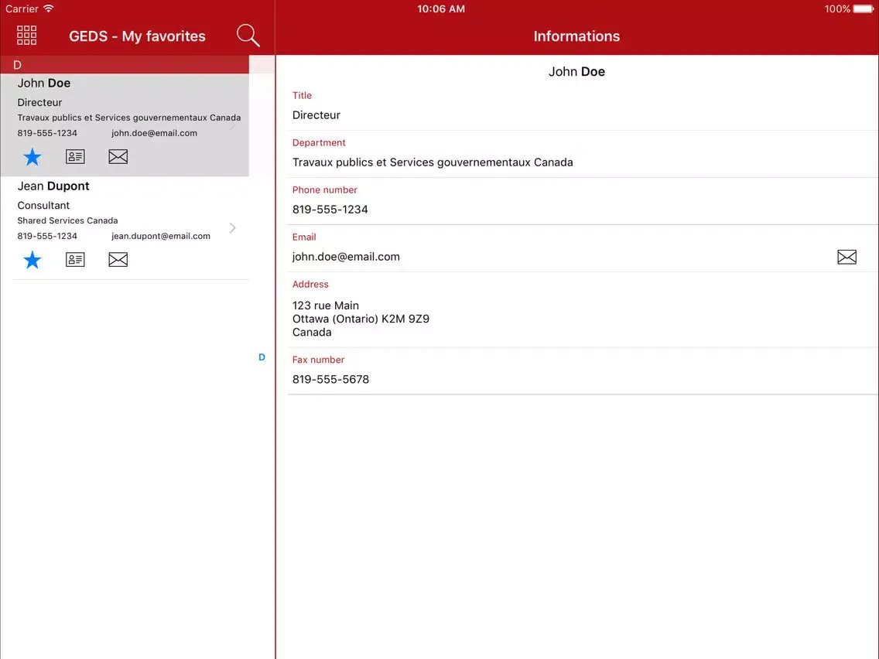Tap 819-555-1234 under Jean Dupont

pos(47,236)
